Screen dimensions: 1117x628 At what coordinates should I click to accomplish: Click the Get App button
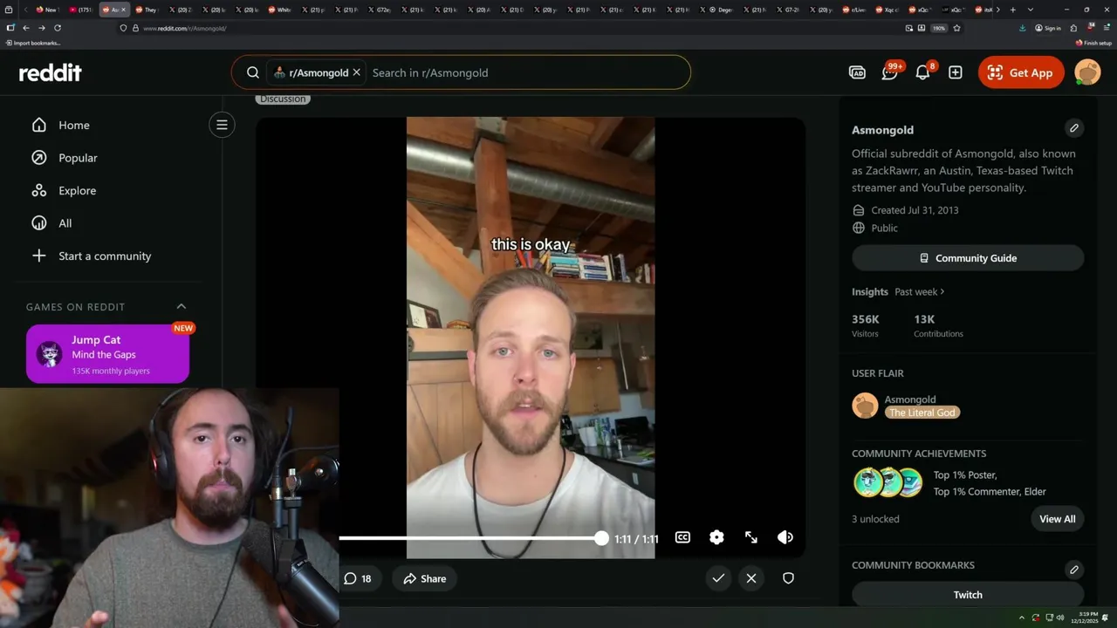click(x=1021, y=72)
